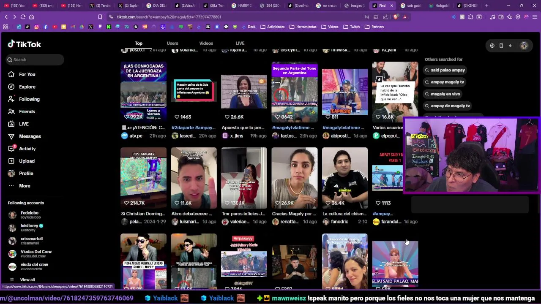Image resolution: width=541 pixels, height=304 pixels.
Task: Open the video thumbnail with 1463 likes
Action: click(x=194, y=92)
